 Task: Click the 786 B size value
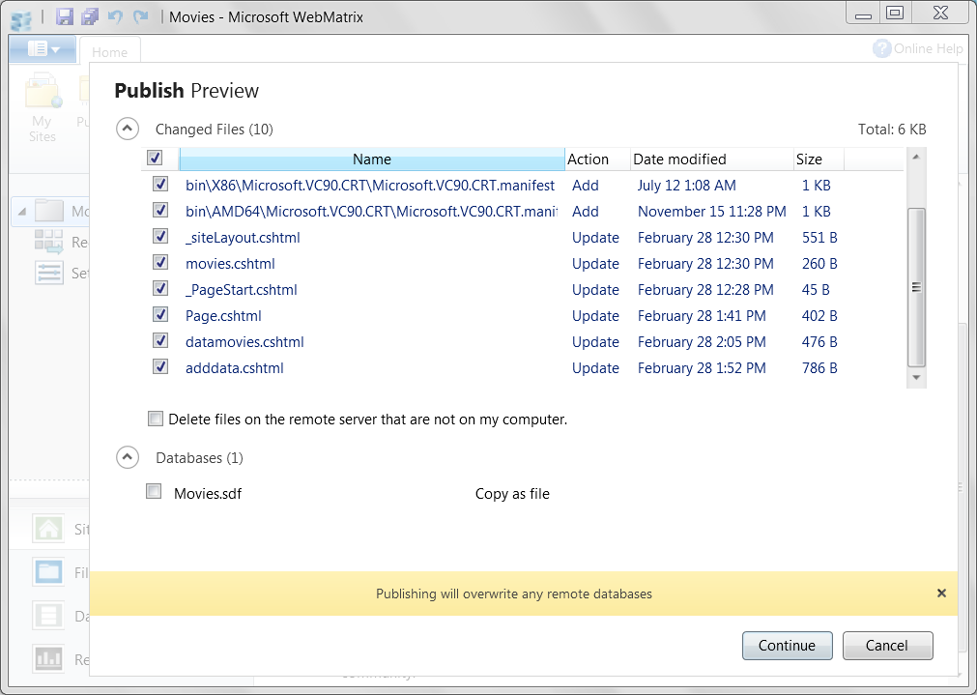tap(819, 368)
